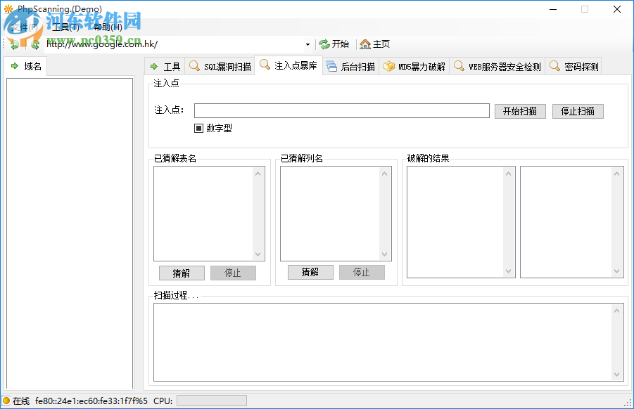The height and width of the screenshot is (409, 634).
Task: Click 猜解 under 已猜解表名
Action: pyautogui.click(x=182, y=273)
